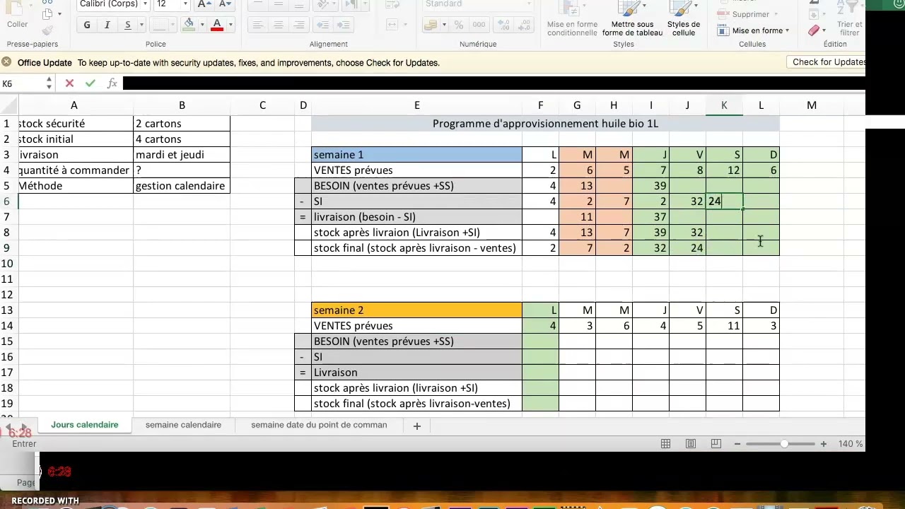
Task: Zoom in with the plus button
Action: [824, 444]
